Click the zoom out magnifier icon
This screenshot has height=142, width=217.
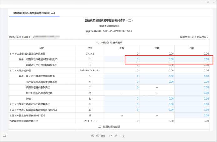coord(98,136)
